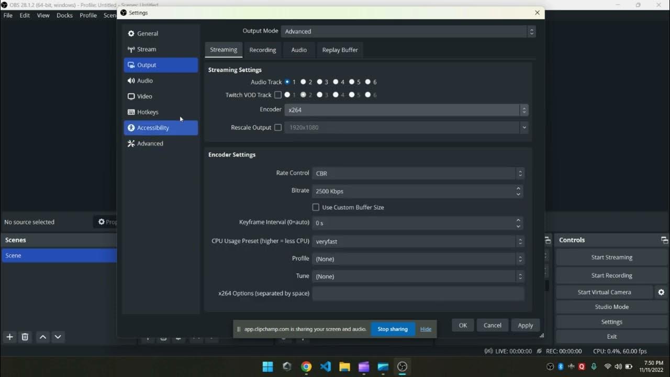Select Audio Track 3 radio button
Viewport: 670px width, 377px height.
click(319, 82)
